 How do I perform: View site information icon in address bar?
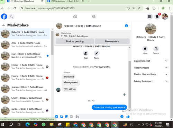[x=22, y=8]
